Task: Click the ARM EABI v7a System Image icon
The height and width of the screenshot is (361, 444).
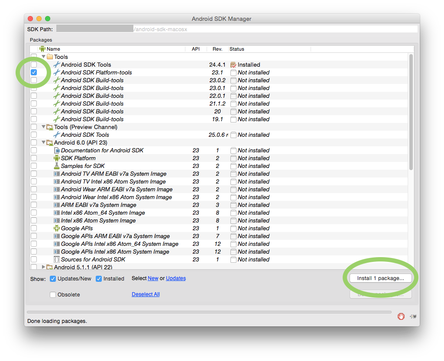Action: click(x=57, y=205)
